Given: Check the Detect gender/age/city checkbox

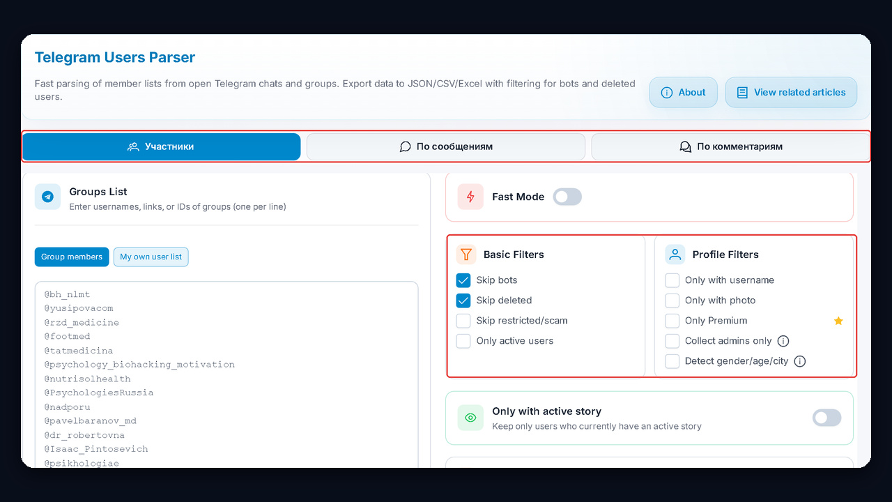Looking at the screenshot, I should [672, 361].
